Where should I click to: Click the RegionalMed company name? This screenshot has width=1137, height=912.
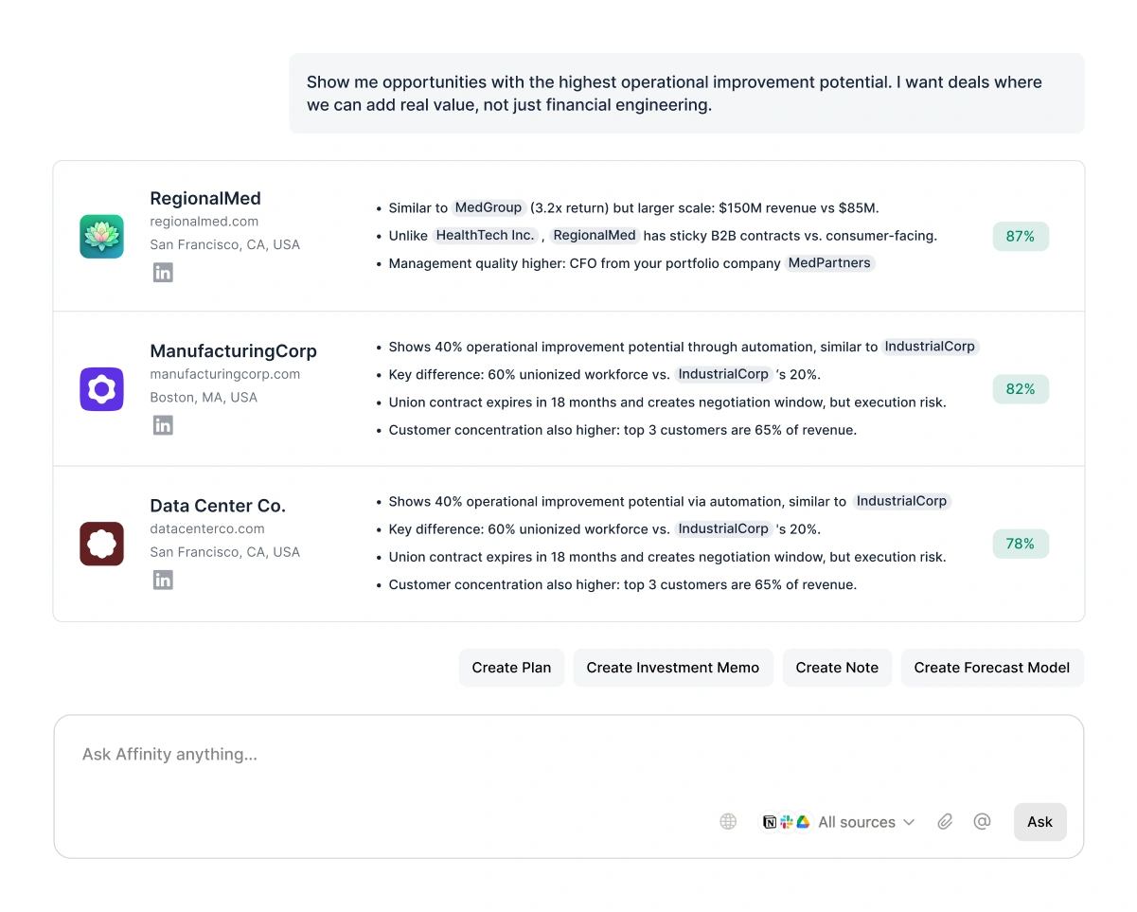(x=205, y=198)
